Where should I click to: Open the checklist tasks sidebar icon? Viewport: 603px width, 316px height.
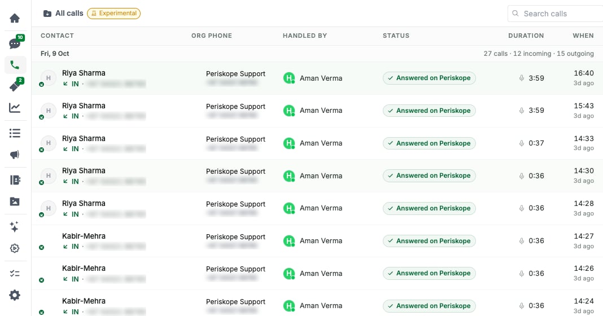[15, 273]
